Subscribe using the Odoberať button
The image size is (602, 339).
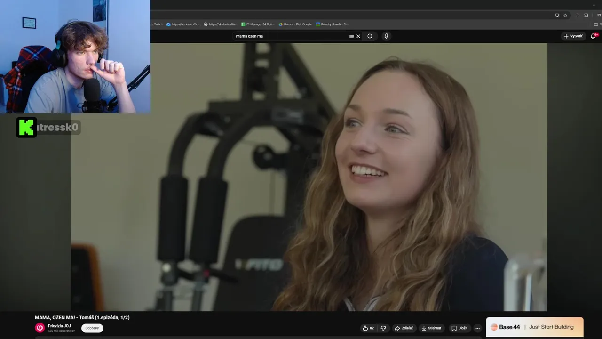coord(92,328)
